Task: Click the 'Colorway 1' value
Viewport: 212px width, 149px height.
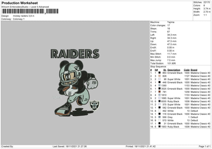Action: (x=19, y=19)
